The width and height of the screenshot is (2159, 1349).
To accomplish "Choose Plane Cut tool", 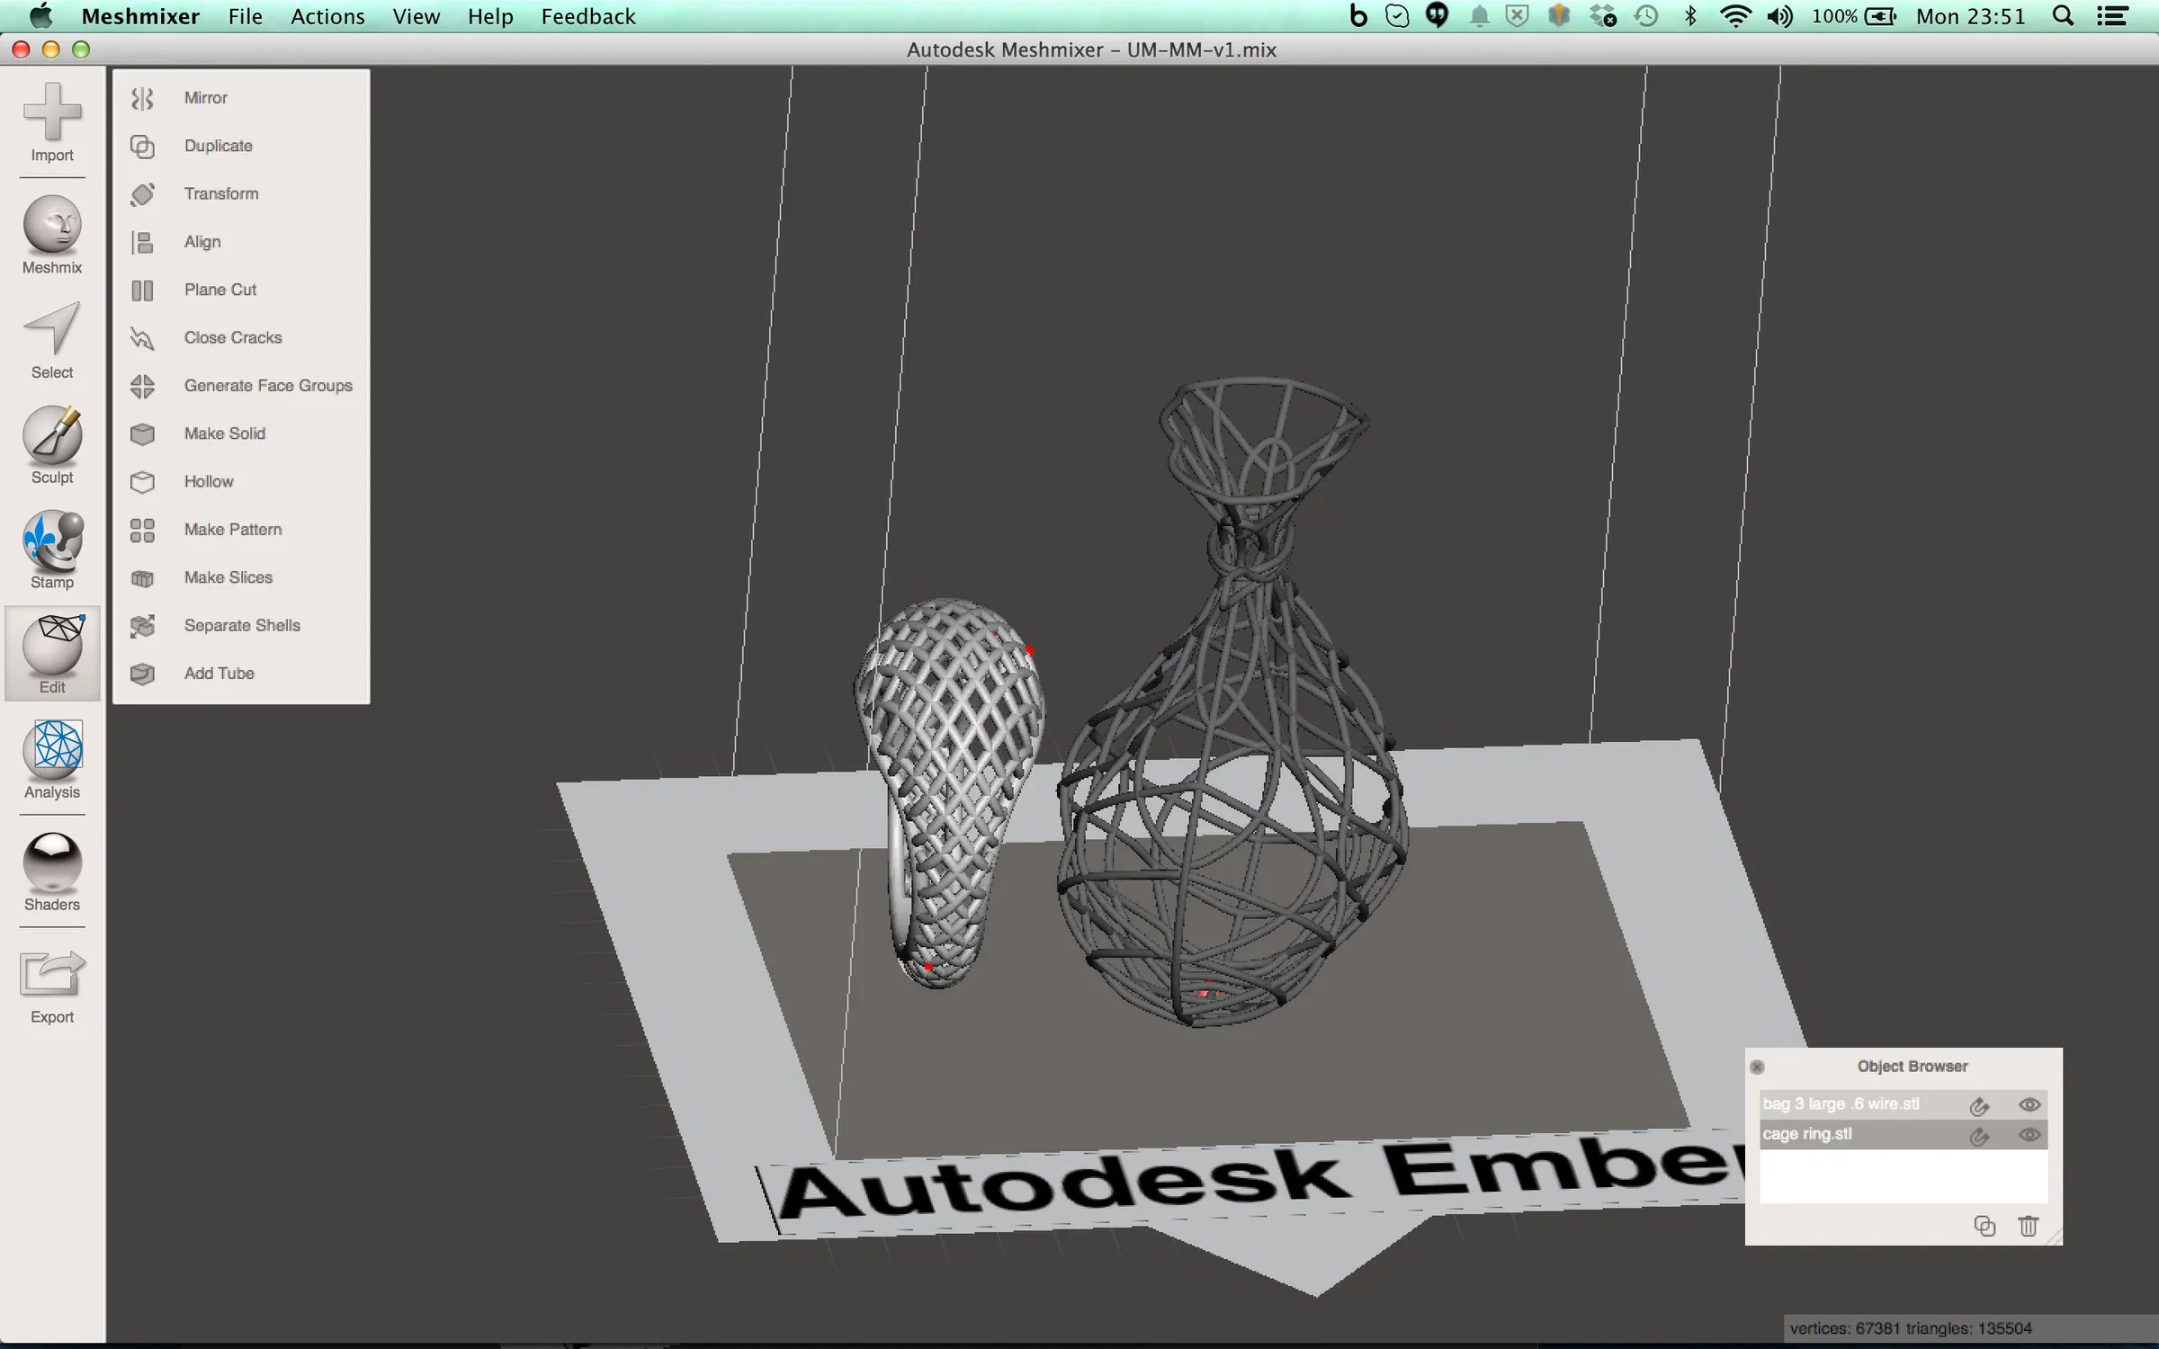I will [241, 290].
